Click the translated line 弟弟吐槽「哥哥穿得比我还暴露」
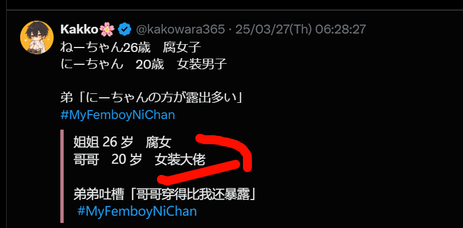Viewport: 463px width, 228px height. pos(164,195)
